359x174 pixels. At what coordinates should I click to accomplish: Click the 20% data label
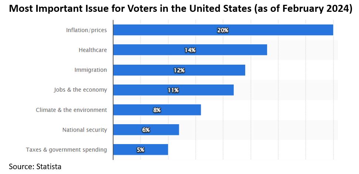tap(223, 30)
